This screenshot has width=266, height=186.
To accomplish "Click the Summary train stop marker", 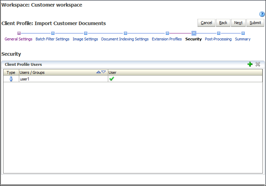I will [x=243, y=33].
